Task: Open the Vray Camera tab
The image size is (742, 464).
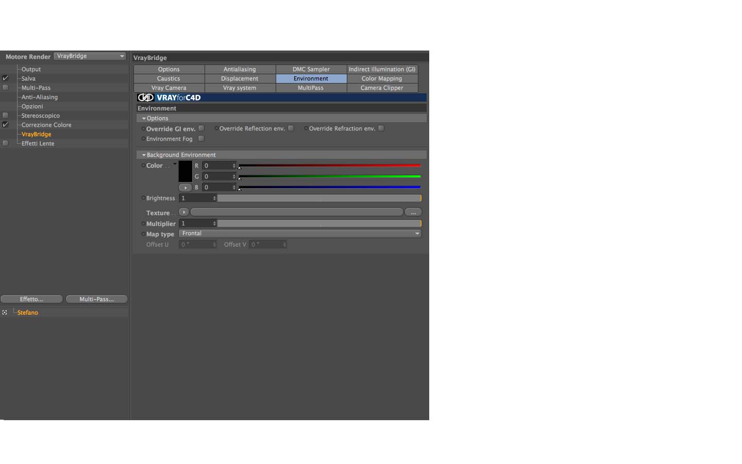Action: pos(169,88)
